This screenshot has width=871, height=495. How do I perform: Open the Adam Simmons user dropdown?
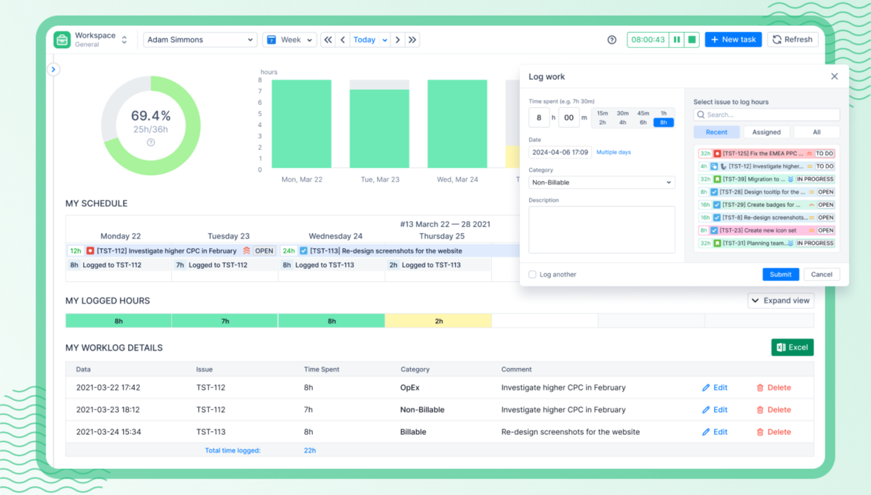point(200,40)
